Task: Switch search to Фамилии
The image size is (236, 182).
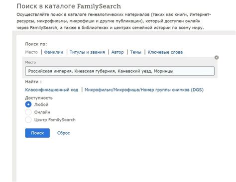Action: [54, 52]
